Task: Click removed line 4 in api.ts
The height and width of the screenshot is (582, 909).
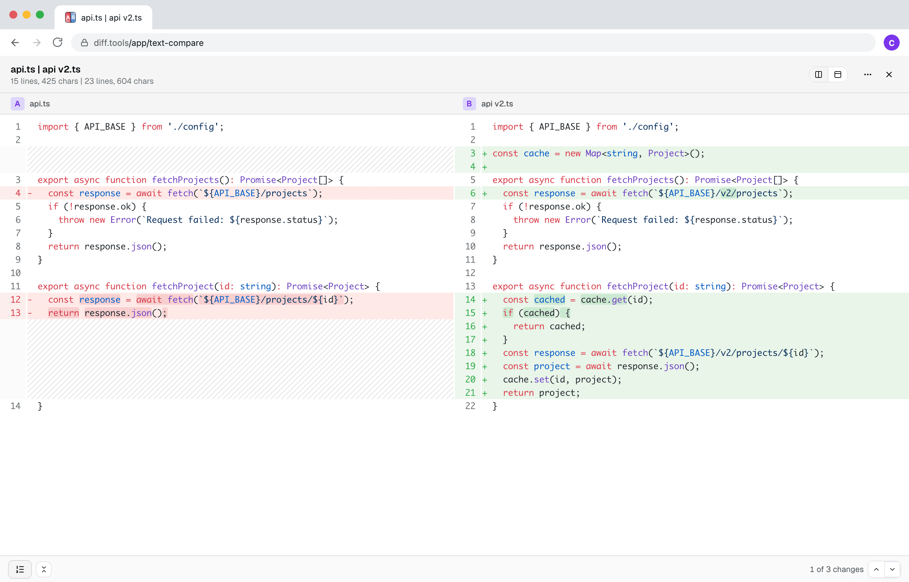Action: (227, 193)
